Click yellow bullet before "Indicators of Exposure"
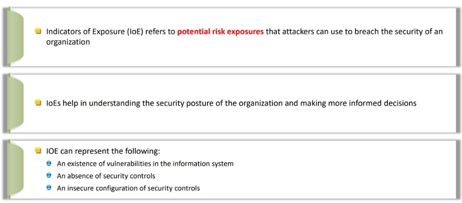 tap(38, 31)
